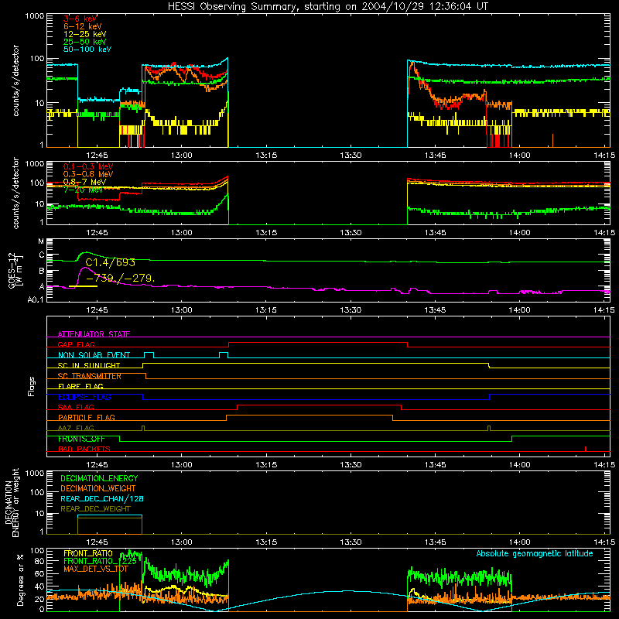
Task: Click the C1.4/693 flare annotation
Action: coord(110,262)
